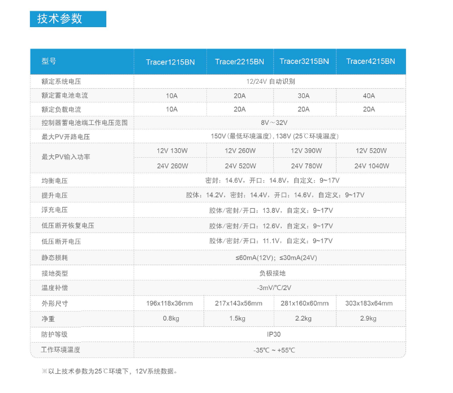Viewport: 453px width, 393px height.
Task: Click the Tracer3215BN column header
Action: (304, 61)
